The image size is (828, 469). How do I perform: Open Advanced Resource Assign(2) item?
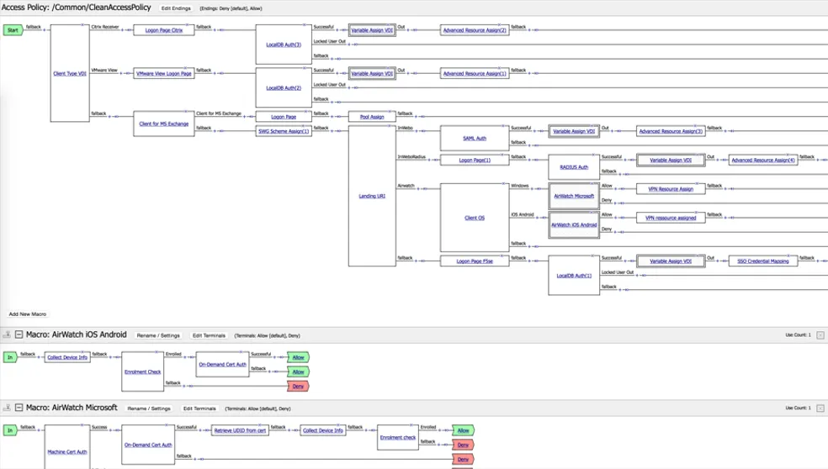point(475,30)
